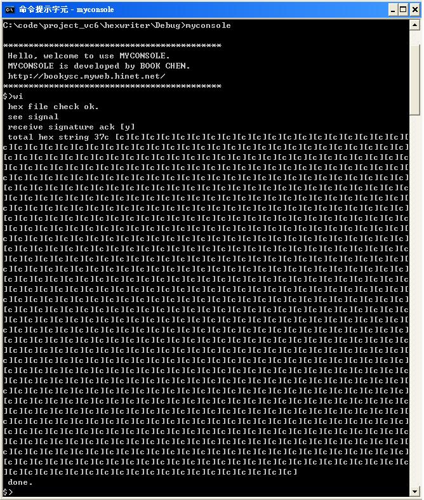Minimize the myconsole window

tap(393, 10)
